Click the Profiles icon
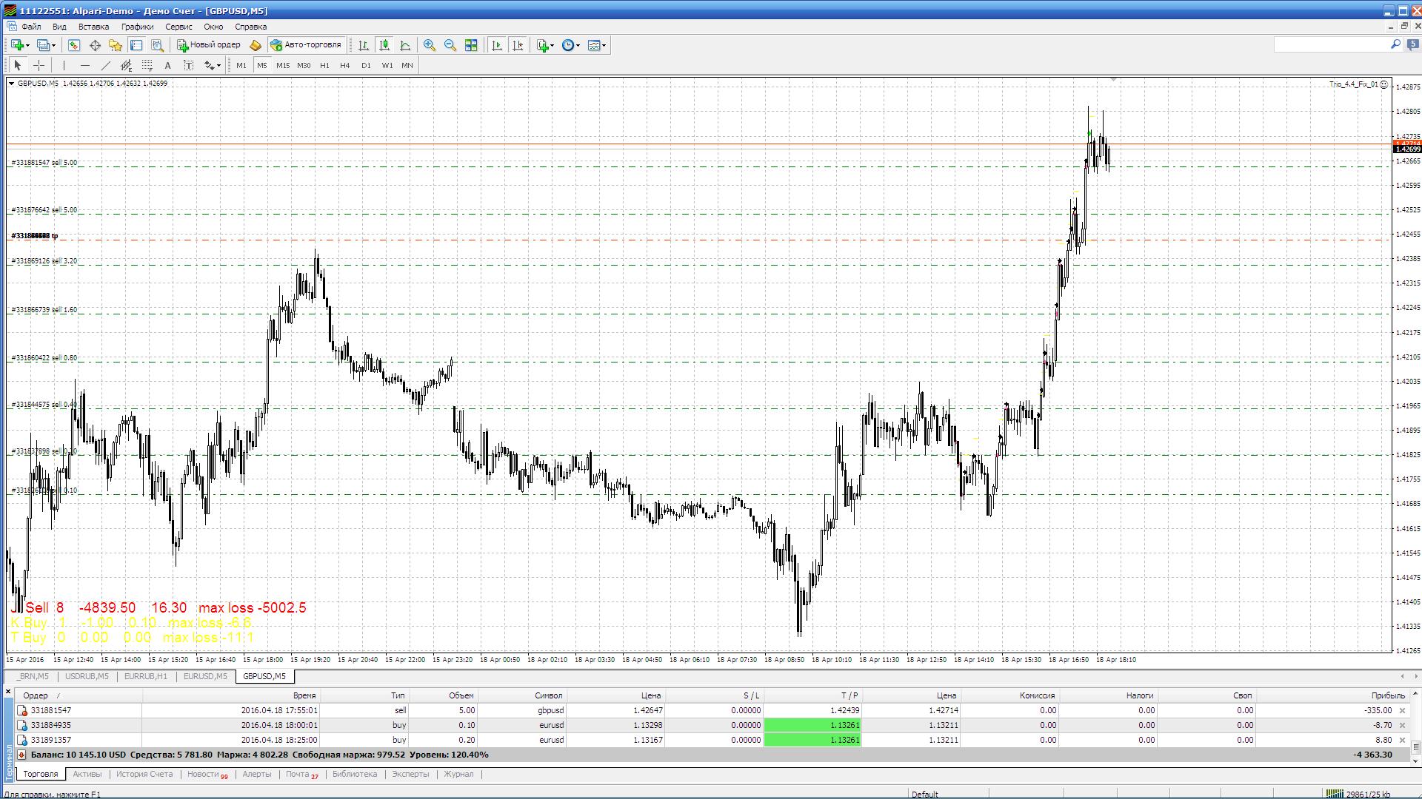 pos(43,45)
